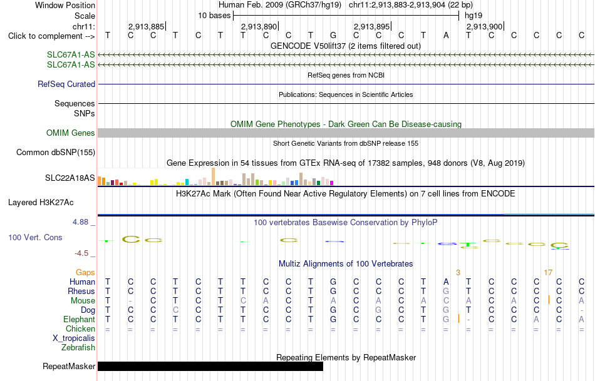Click the cyan bar in GTEx chart
Image resolution: width=595 pixels, height=381 pixels.
(187, 182)
